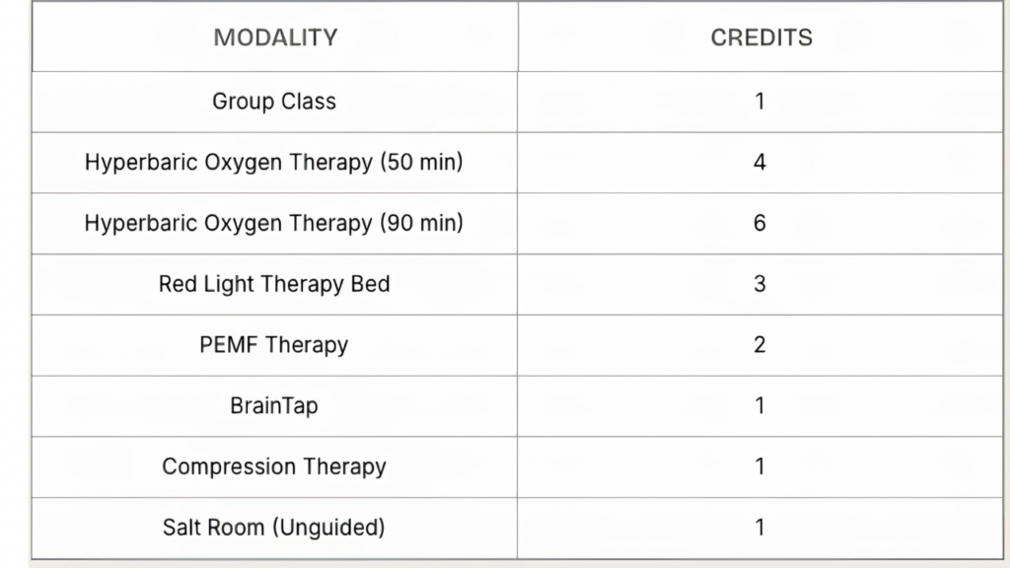Select credits value 3 for Red Light Bed
Screen dimensions: 1010x568
(760, 284)
